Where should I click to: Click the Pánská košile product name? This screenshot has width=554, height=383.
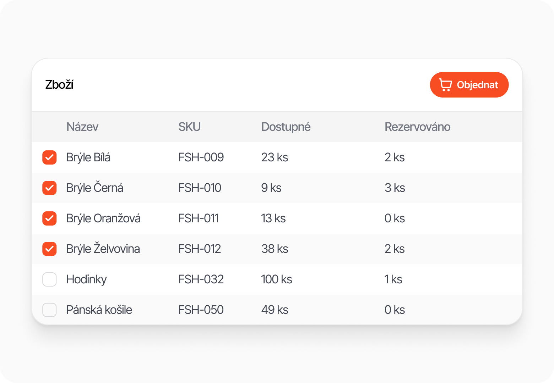[99, 310]
